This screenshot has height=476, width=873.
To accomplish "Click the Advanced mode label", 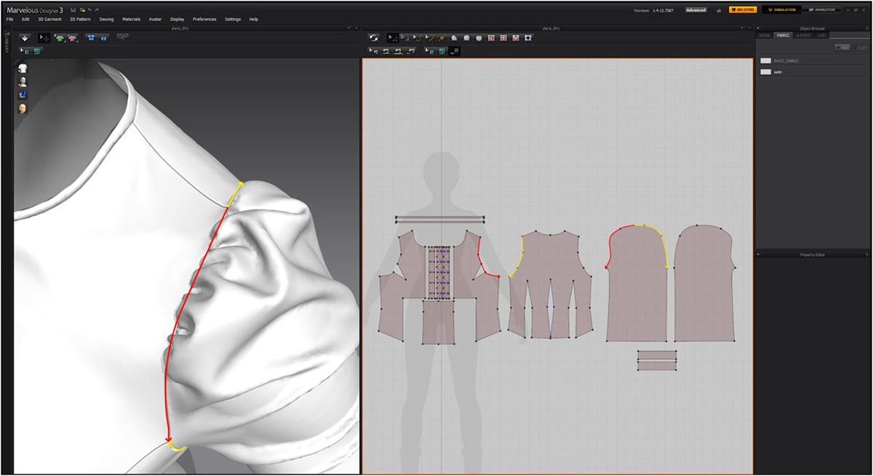I will pyautogui.click(x=696, y=10).
